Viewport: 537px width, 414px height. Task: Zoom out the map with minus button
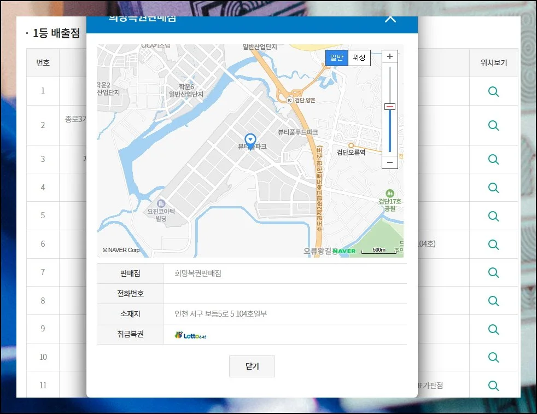click(x=389, y=162)
